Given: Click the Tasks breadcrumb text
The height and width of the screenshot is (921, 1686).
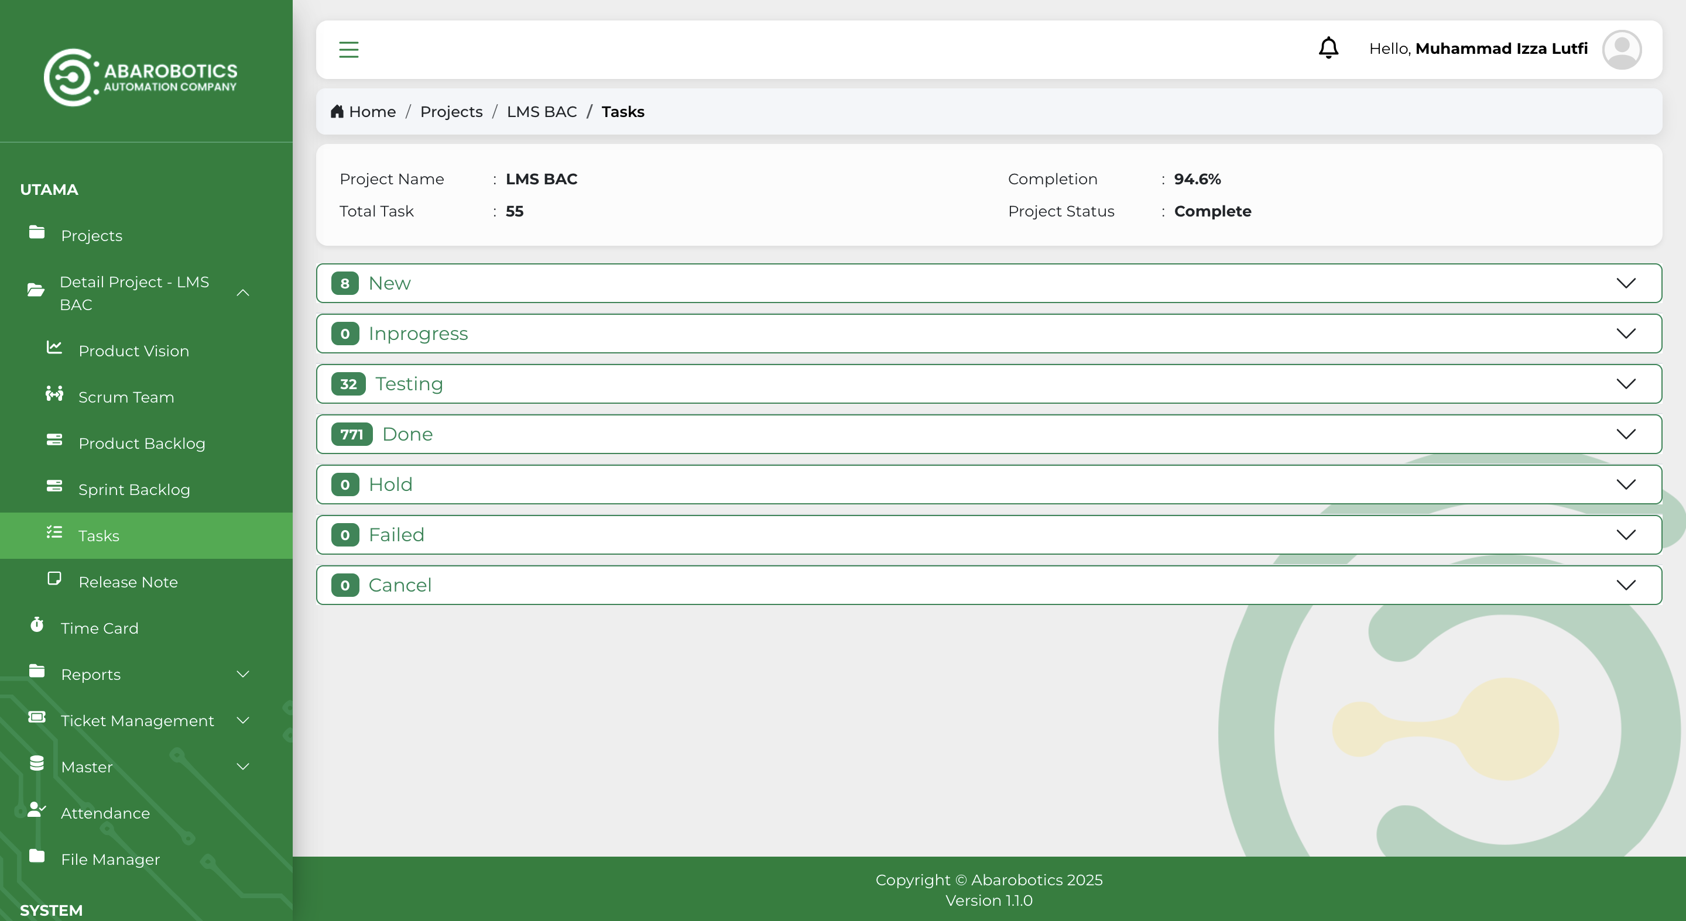Looking at the screenshot, I should pyautogui.click(x=623, y=112).
